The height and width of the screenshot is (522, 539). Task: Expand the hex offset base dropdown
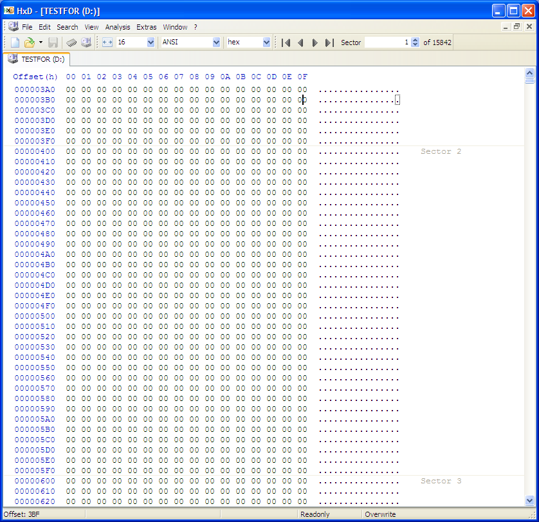266,42
